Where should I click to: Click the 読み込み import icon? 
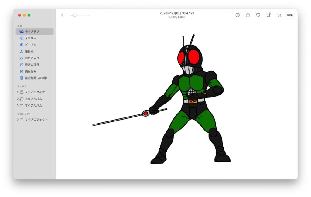coord(22,71)
